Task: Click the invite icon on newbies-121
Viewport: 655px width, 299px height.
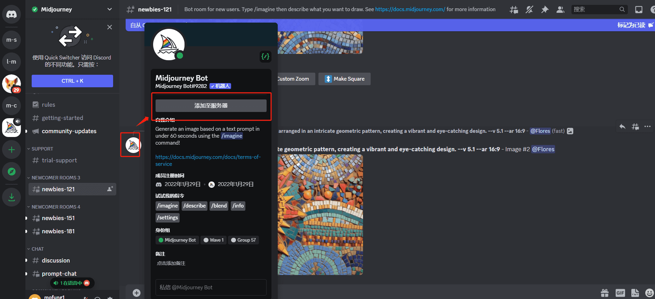Action: pos(110,189)
